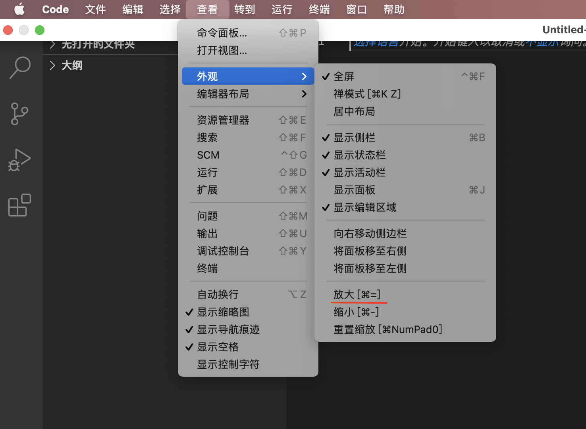Open the Extensions view icon
The width and height of the screenshot is (586, 429).
[19, 206]
